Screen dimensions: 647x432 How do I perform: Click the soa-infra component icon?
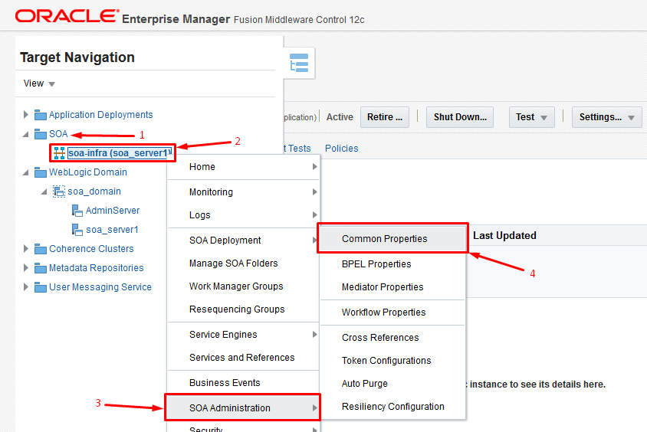[60, 153]
